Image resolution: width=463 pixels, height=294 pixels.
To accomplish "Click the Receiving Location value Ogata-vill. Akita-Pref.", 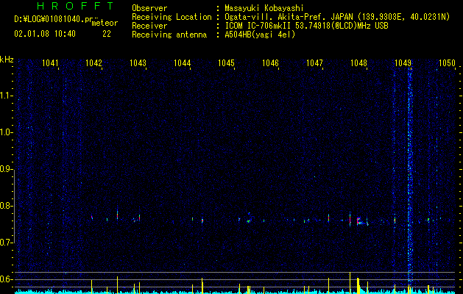I will point(275,17).
